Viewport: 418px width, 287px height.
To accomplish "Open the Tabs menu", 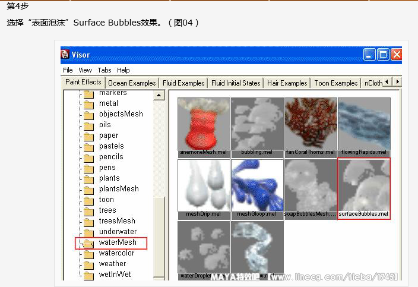I will tap(104, 70).
